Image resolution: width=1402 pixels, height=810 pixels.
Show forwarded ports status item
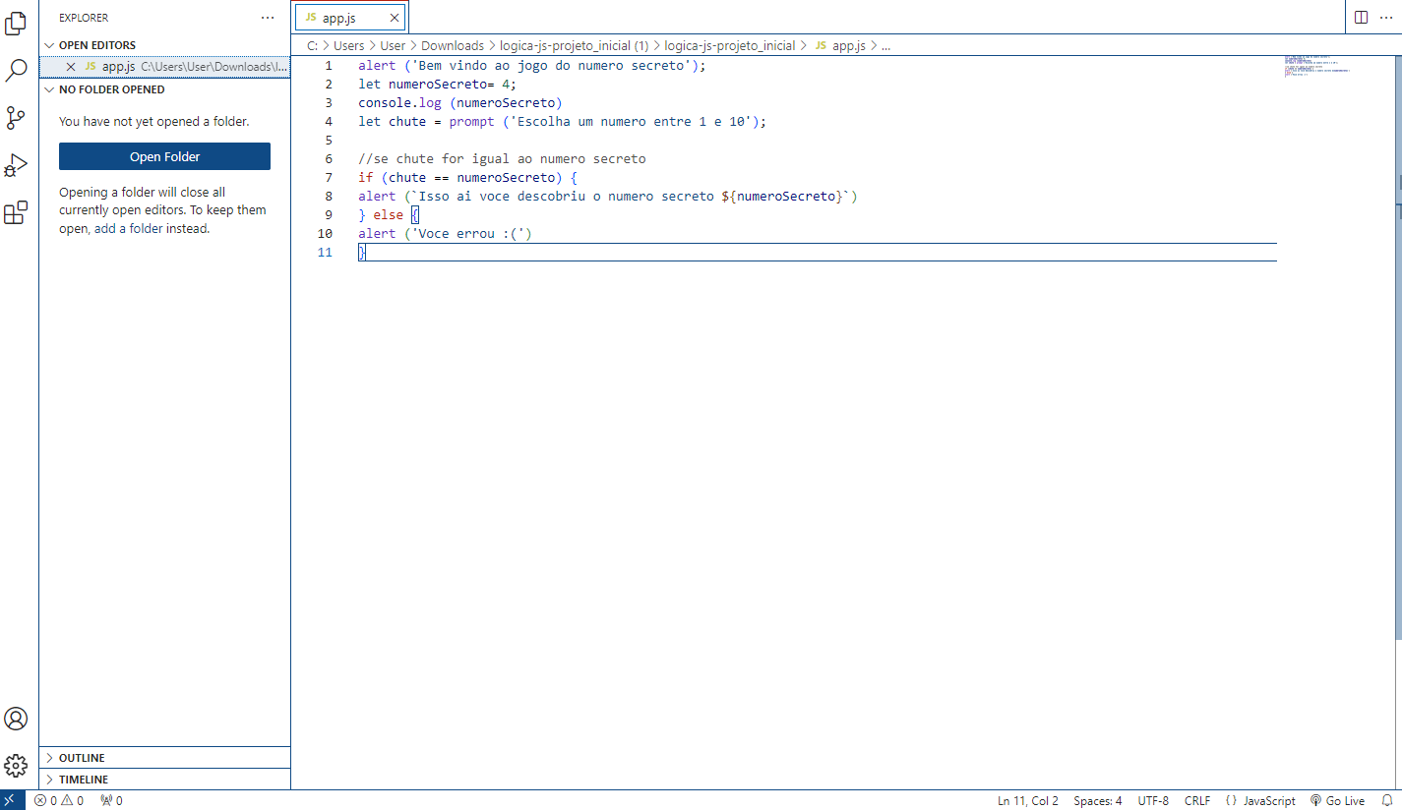point(111,800)
